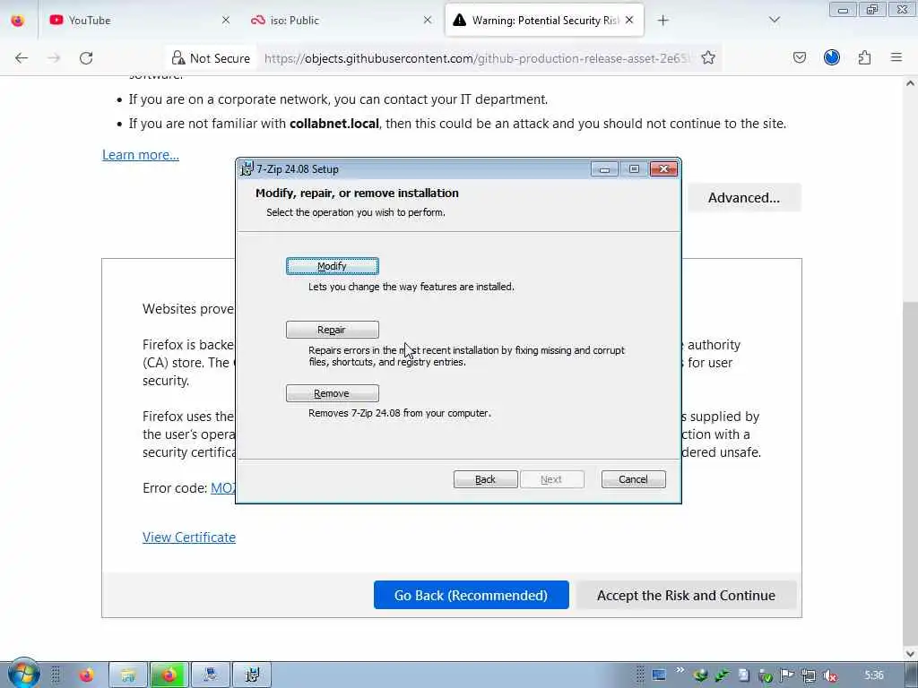This screenshot has height=688, width=918.
Task: Open Windows Explorer from the taskbar
Action: pos(128,675)
